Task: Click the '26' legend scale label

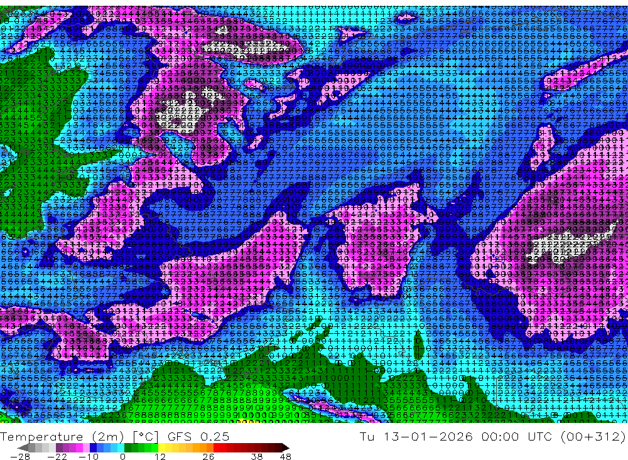Action: [208, 457]
